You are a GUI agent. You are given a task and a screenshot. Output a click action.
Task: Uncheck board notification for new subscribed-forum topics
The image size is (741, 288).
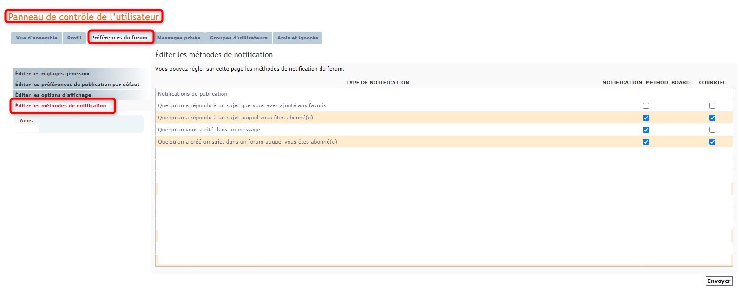coord(646,142)
